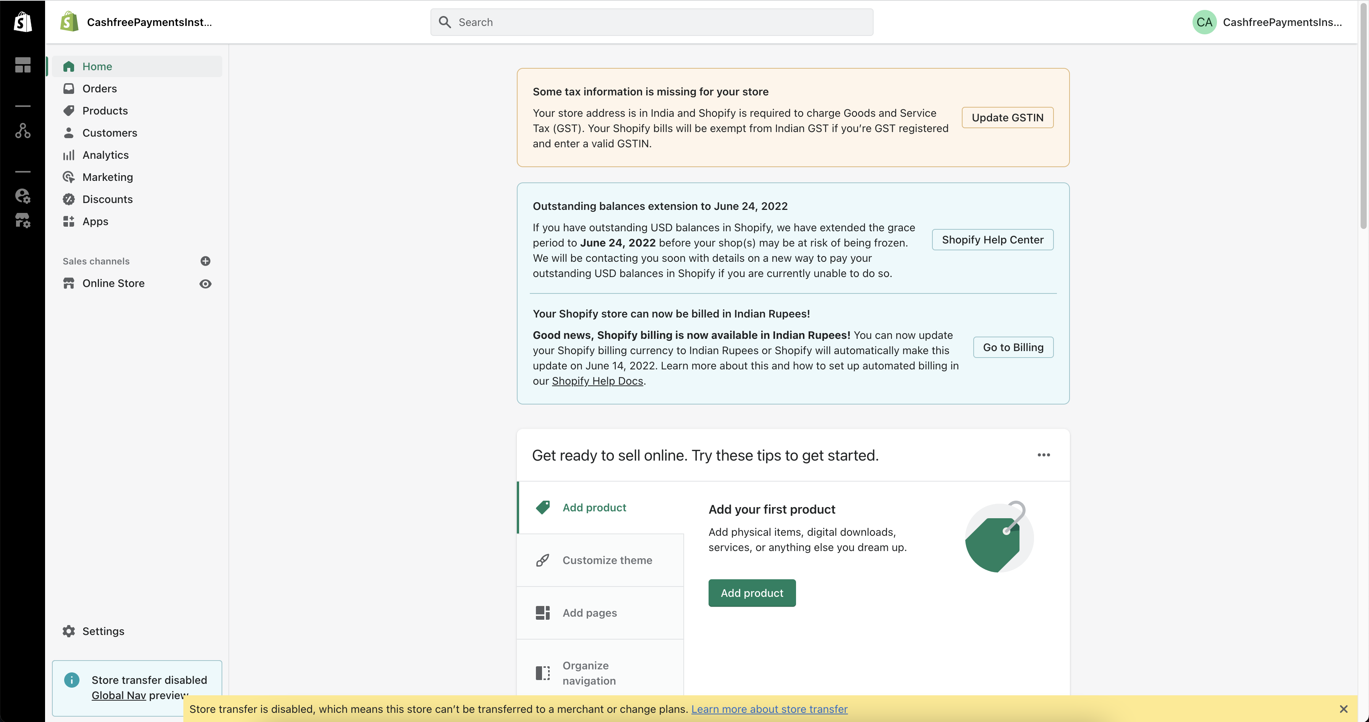Click the Add pages layout icon
1369x722 pixels.
pos(543,612)
